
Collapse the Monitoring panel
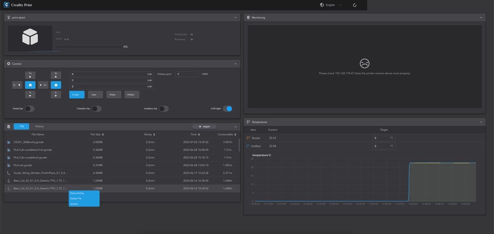click(x=481, y=18)
